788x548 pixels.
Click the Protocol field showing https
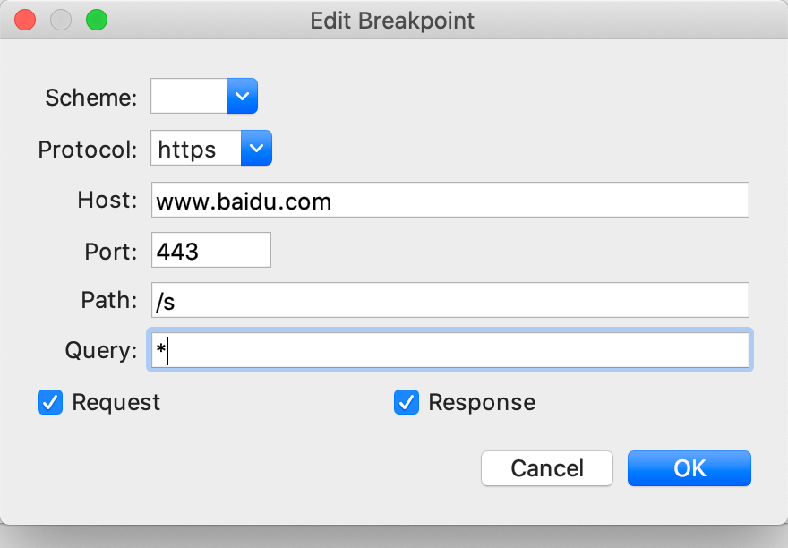click(x=196, y=149)
